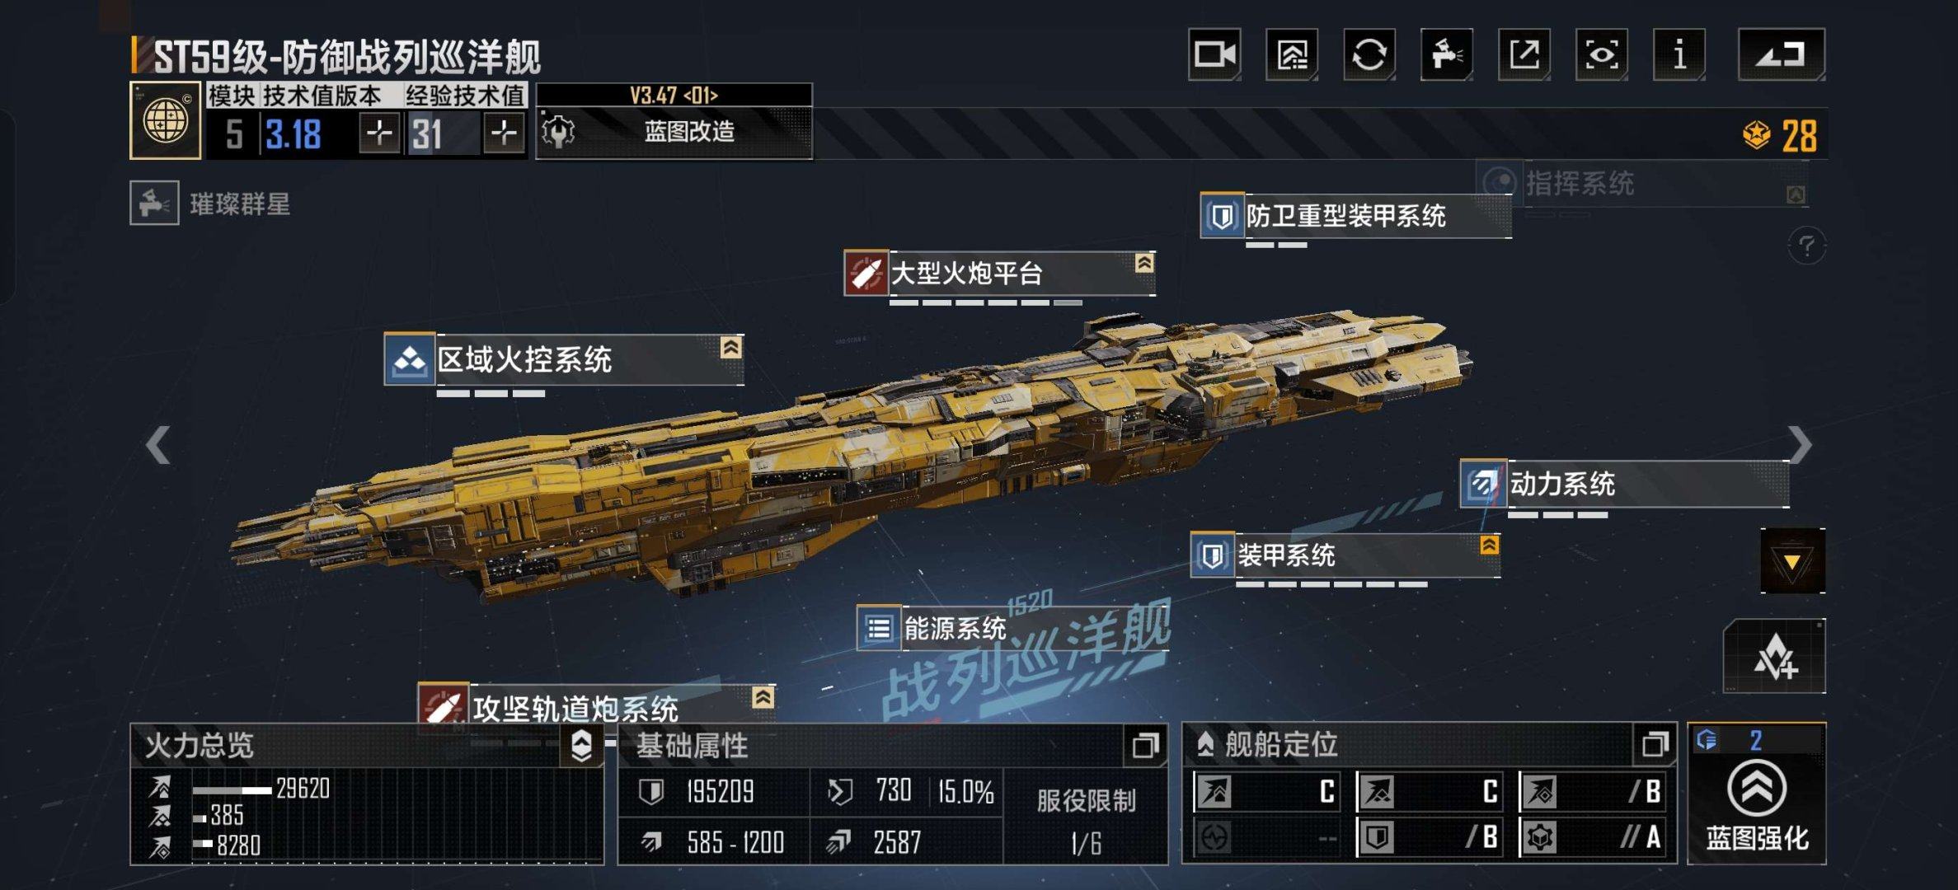The height and width of the screenshot is (890, 1958).
Task: Toggle the 火力总览 up-down switch
Action: (581, 745)
